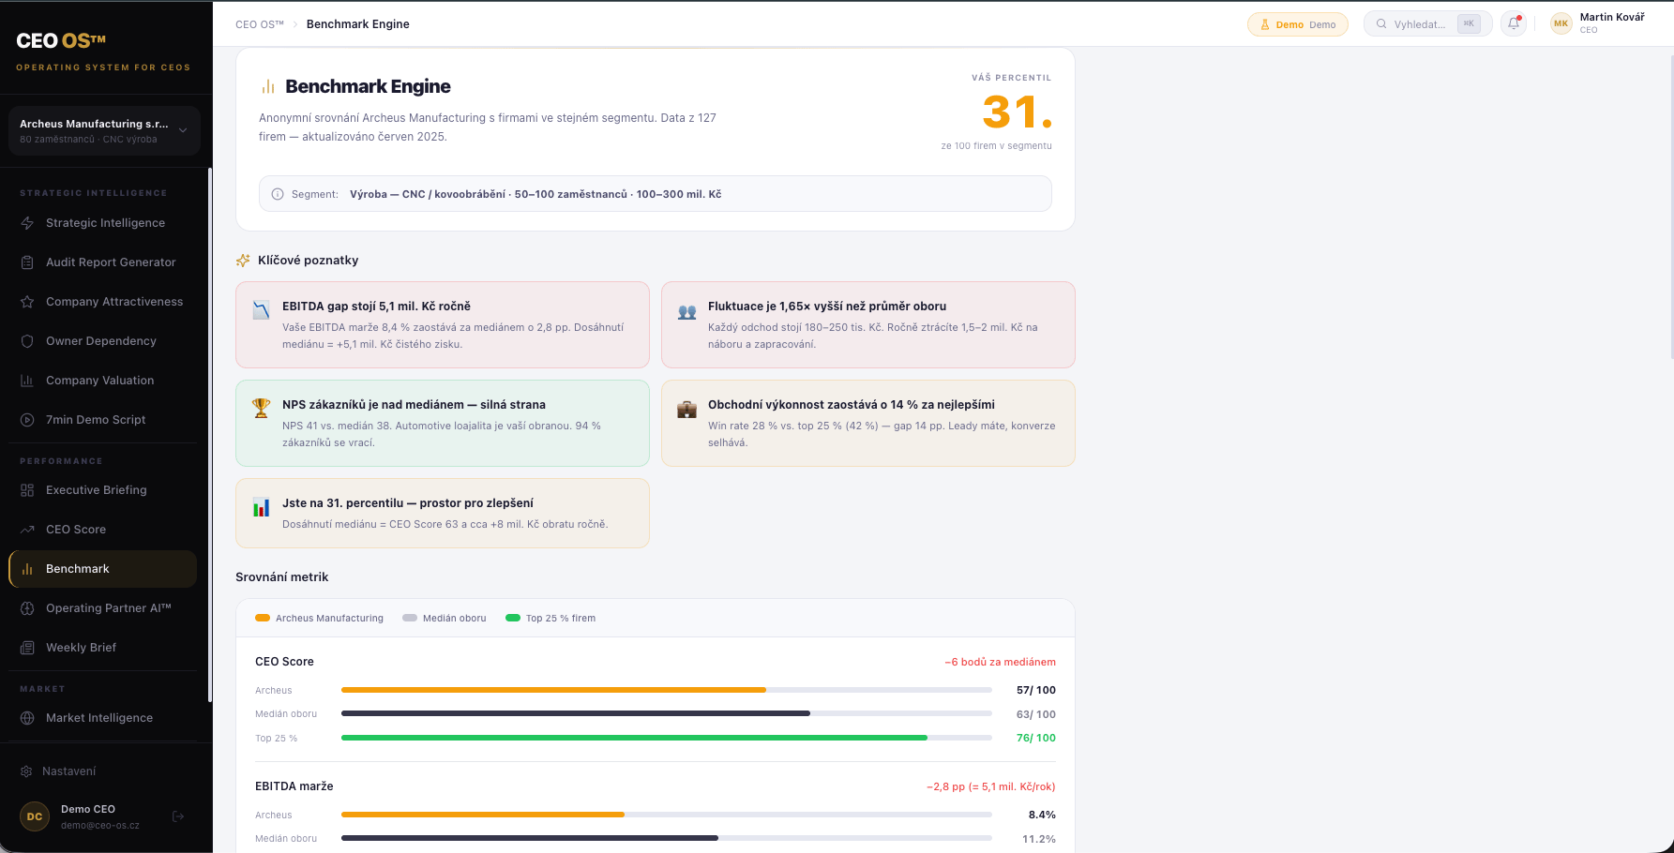Viewport: 1674px width, 853px height.
Task: Click Medián oboru grey legend swatch
Action: tap(410, 618)
